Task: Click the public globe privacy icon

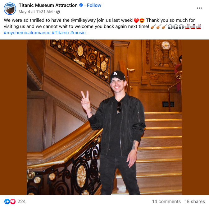Action: coord(58,12)
